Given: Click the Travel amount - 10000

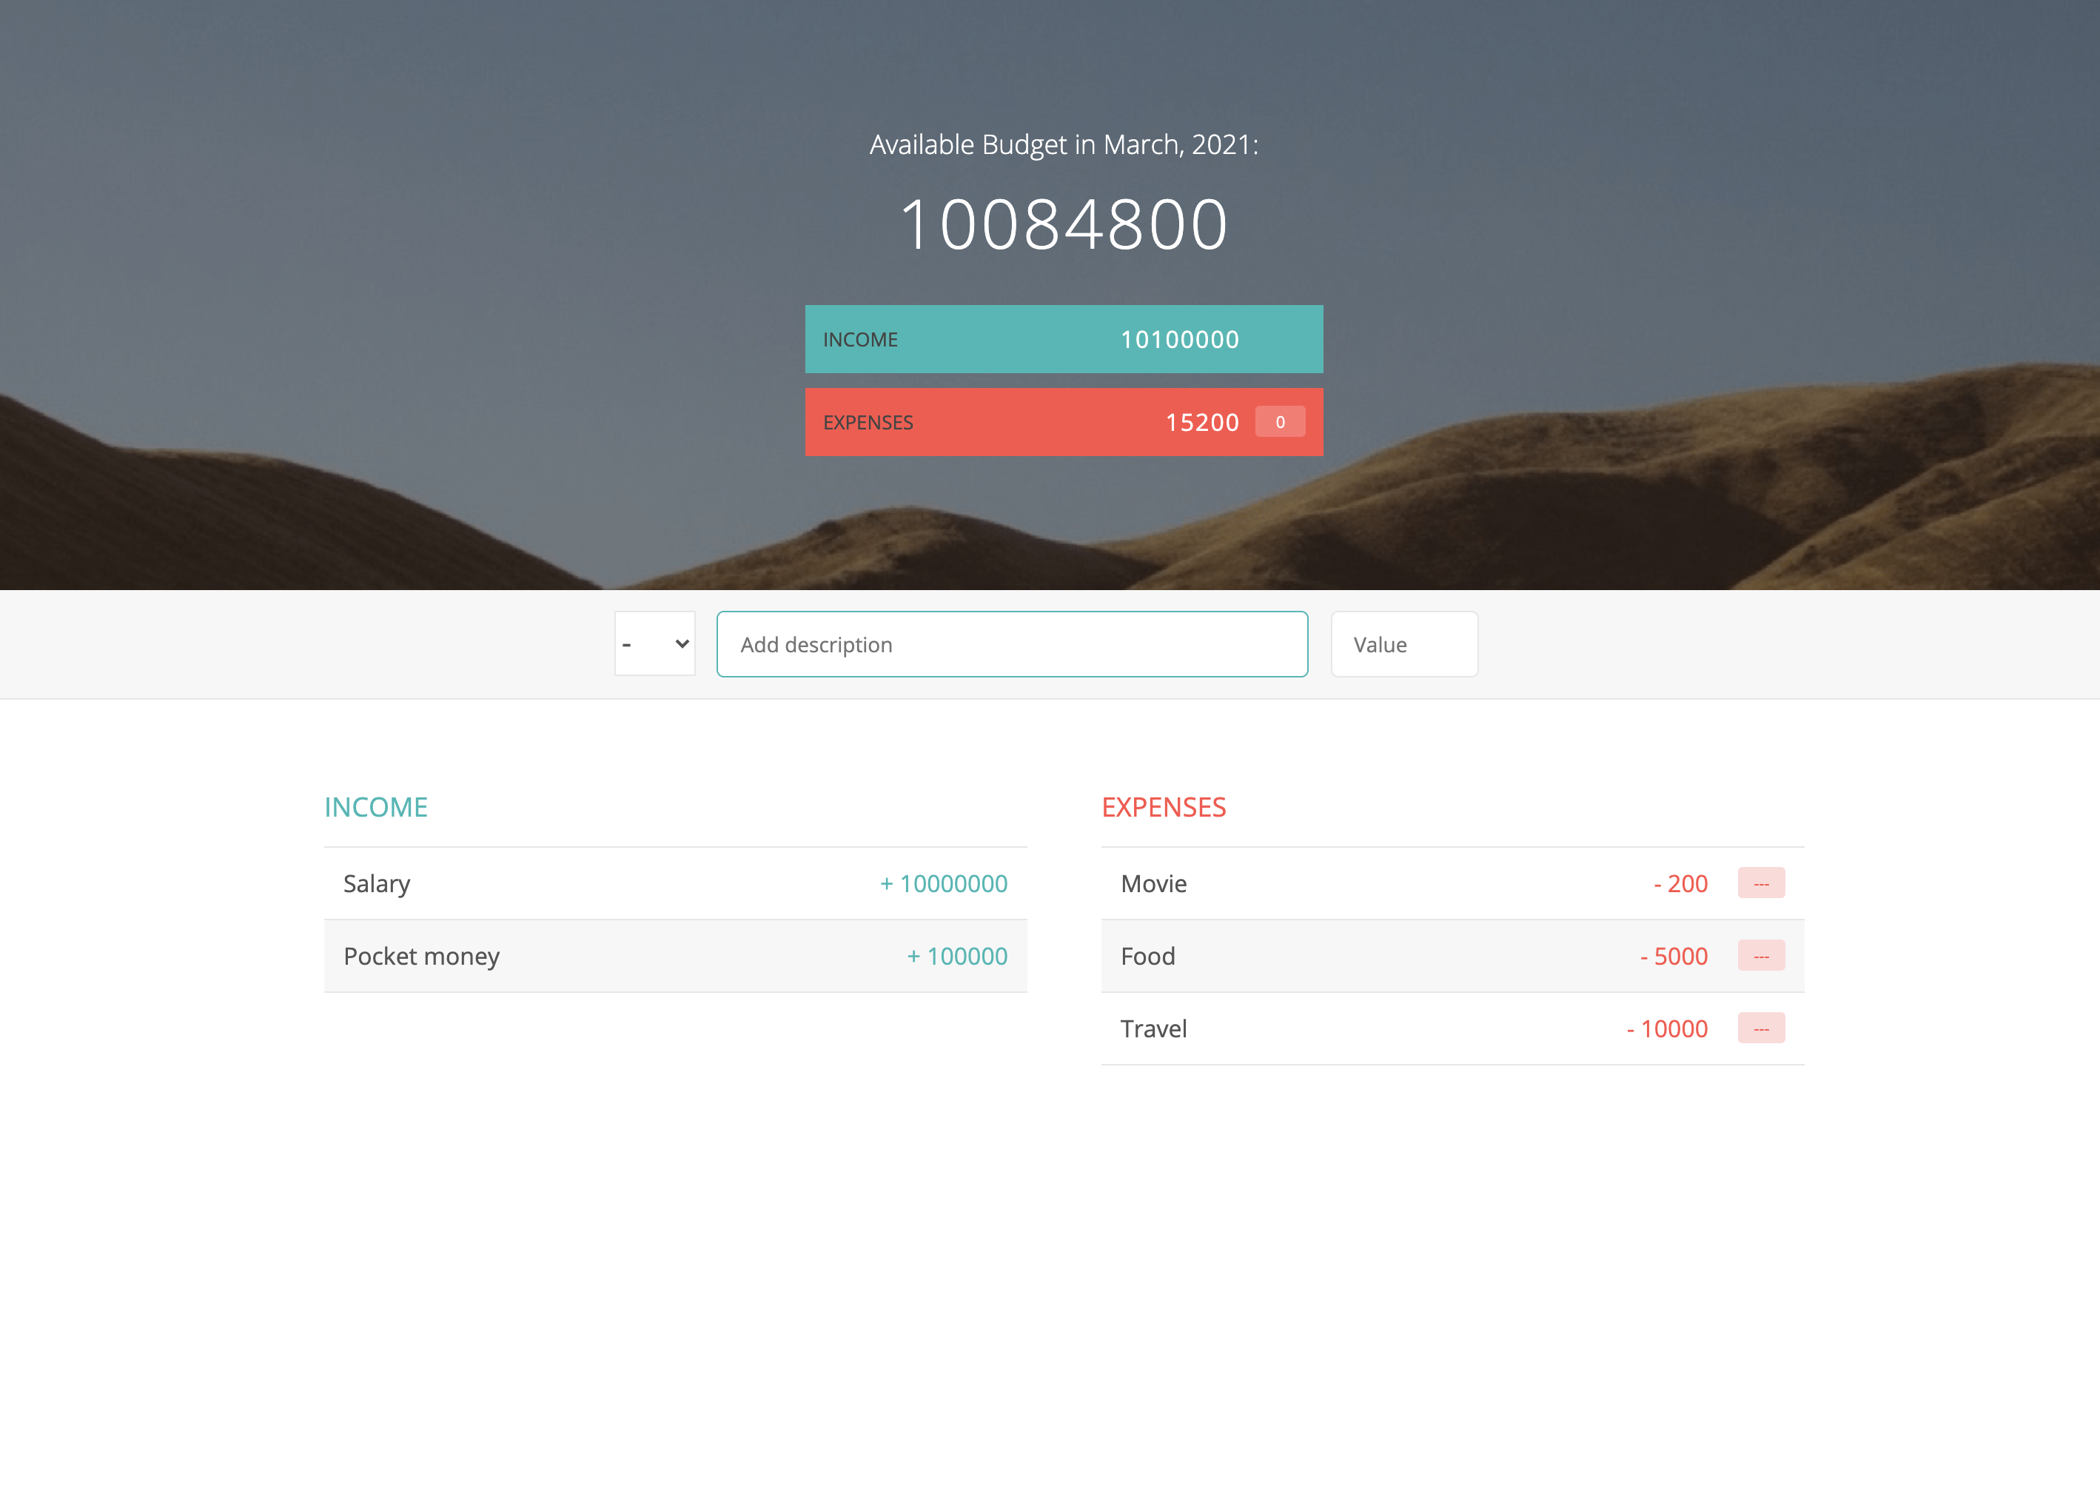Looking at the screenshot, I should [1666, 1028].
